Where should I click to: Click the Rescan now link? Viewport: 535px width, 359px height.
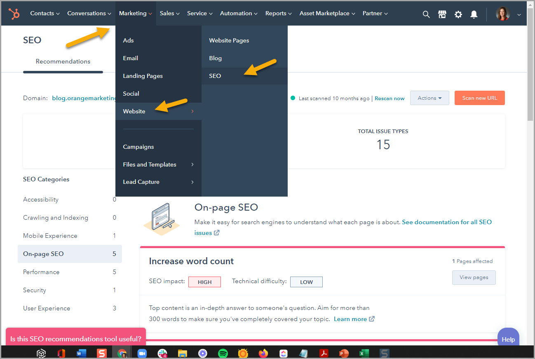[390, 99]
